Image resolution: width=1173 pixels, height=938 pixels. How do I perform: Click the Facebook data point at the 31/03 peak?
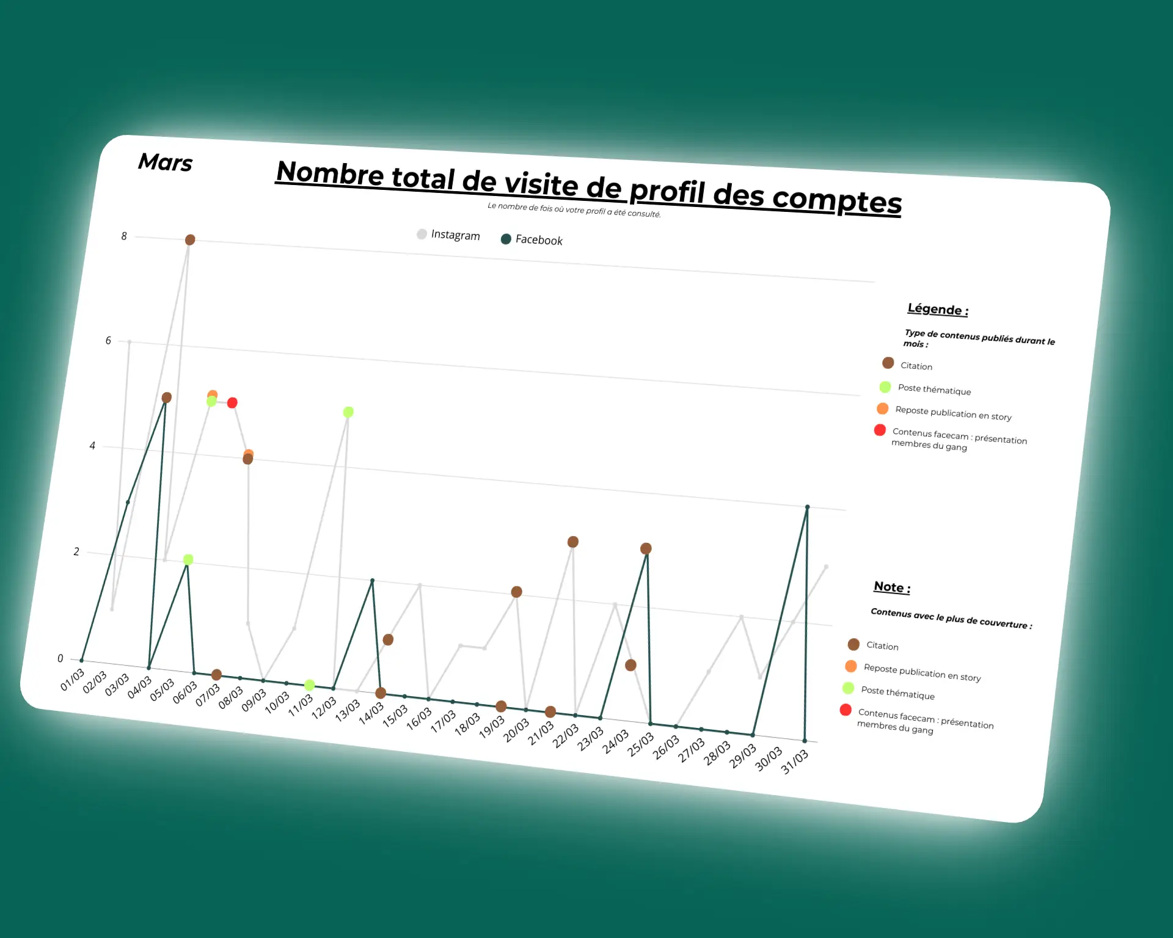pos(807,507)
